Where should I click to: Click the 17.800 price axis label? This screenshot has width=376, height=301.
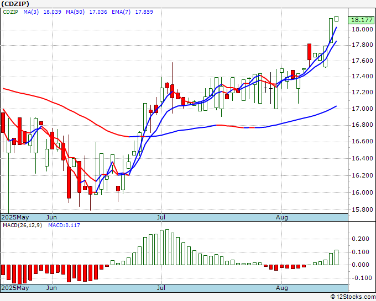(x=362, y=45)
